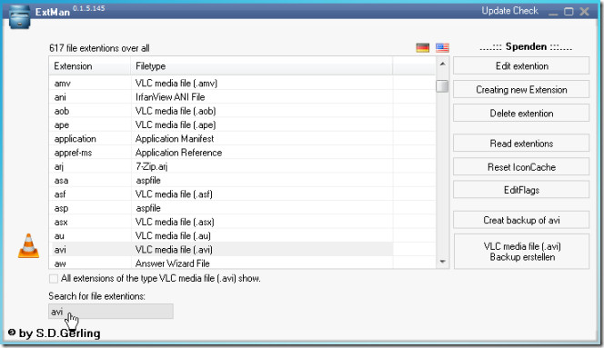The width and height of the screenshot is (604, 348).
Task: Click the Reset IconCache button
Action: click(521, 167)
